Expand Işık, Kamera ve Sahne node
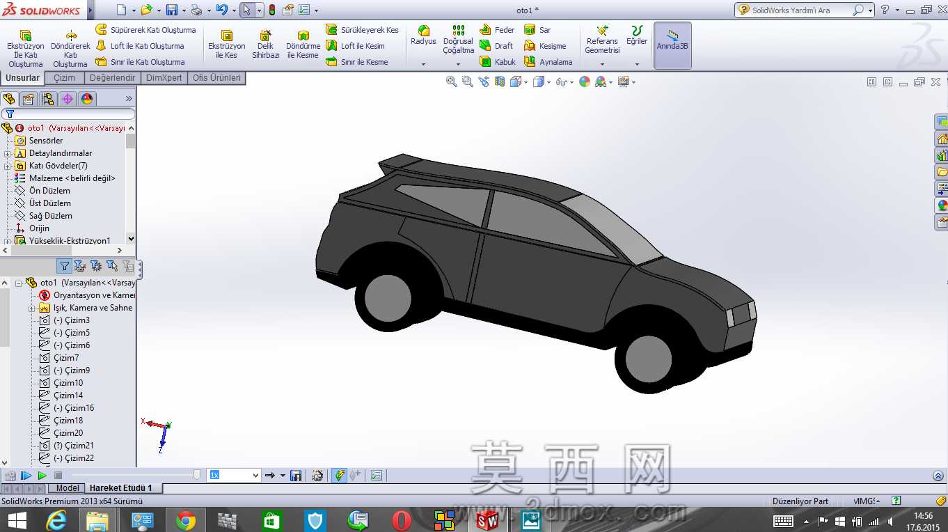Viewport: 948px width, 532px height. point(32,308)
